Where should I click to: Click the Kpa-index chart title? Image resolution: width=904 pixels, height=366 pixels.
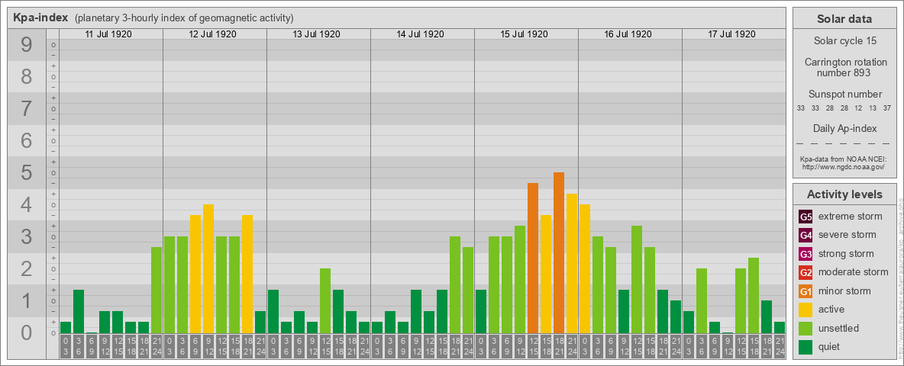(41, 18)
